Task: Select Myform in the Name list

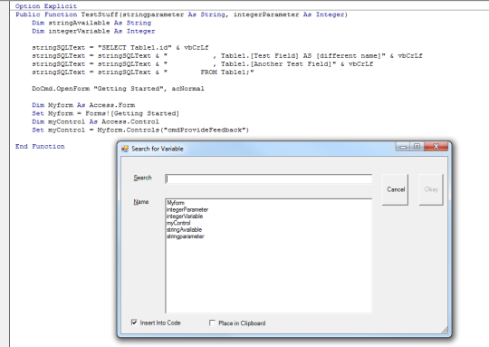Action: (x=176, y=203)
